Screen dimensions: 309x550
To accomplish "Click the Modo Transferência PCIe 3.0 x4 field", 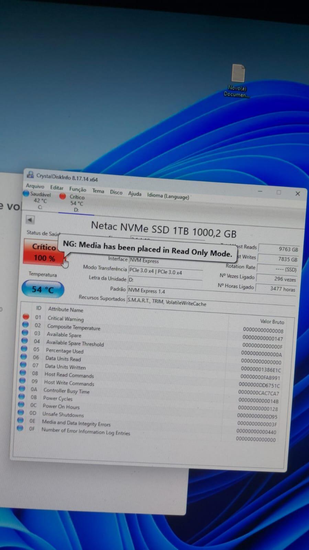I will click(x=165, y=271).
